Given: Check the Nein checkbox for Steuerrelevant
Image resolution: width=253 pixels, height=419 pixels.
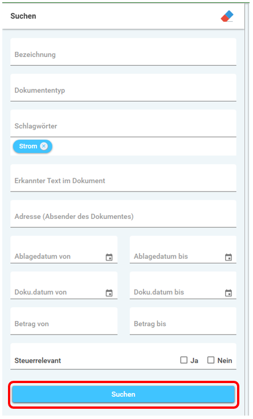Looking at the screenshot, I should [211, 360].
